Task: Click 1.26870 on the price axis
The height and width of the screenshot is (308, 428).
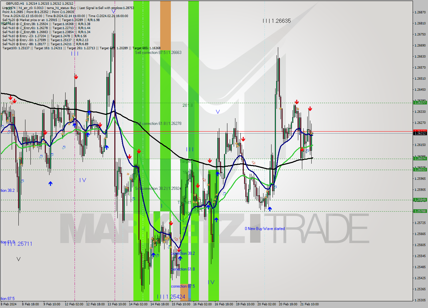Action: pyautogui.click(x=420, y=12)
